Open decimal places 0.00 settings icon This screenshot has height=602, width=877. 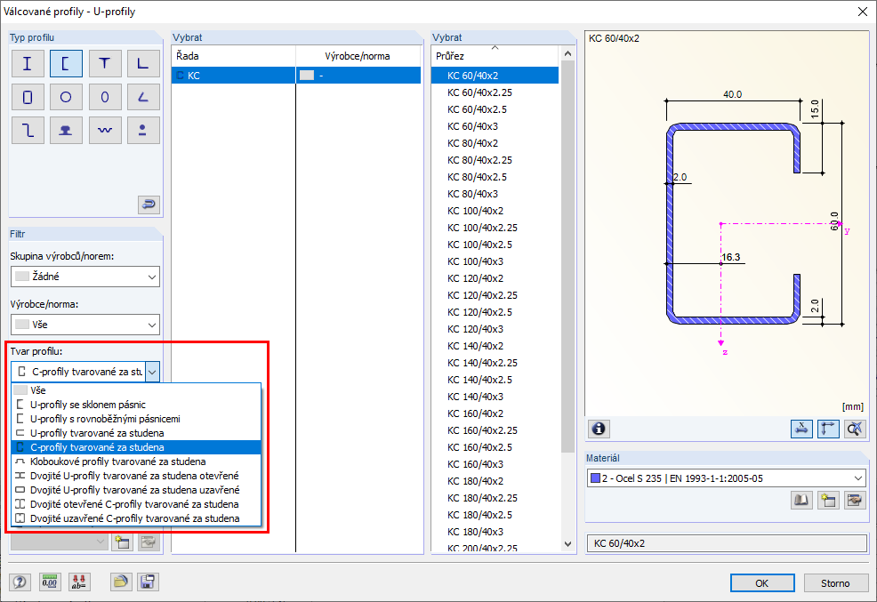[50, 582]
